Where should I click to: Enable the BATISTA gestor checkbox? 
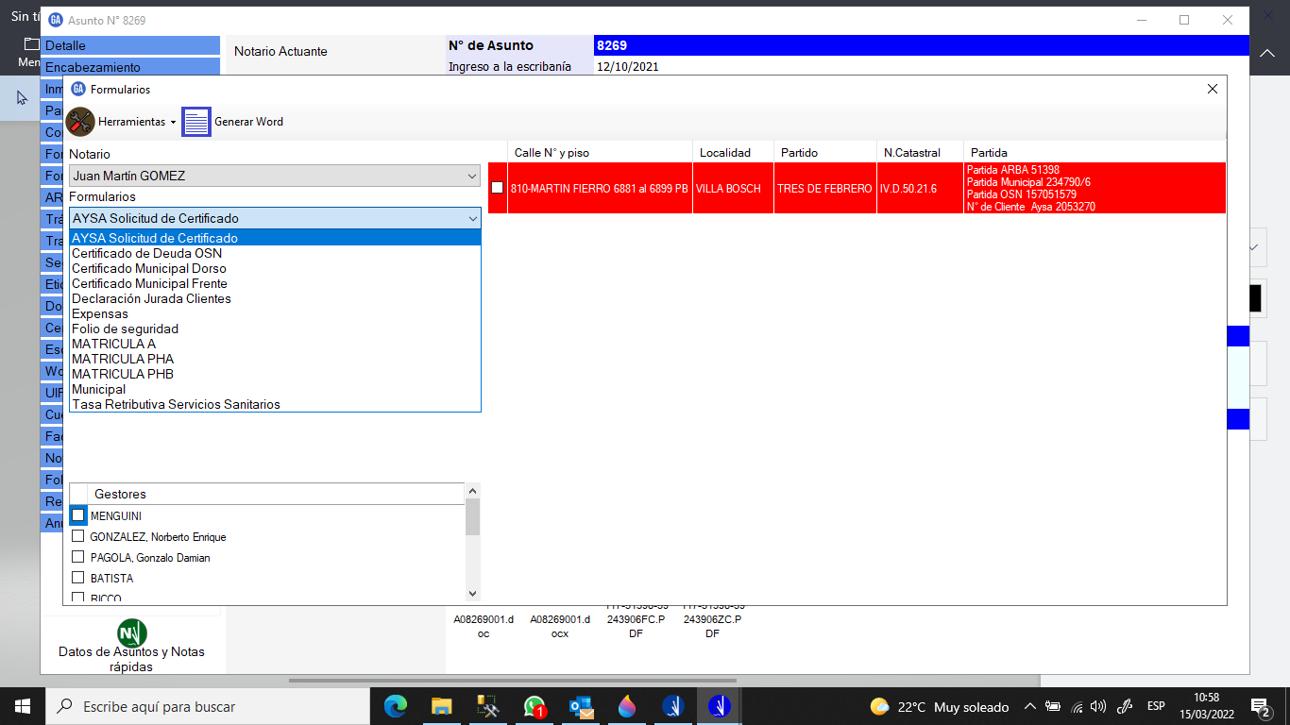click(78, 578)
